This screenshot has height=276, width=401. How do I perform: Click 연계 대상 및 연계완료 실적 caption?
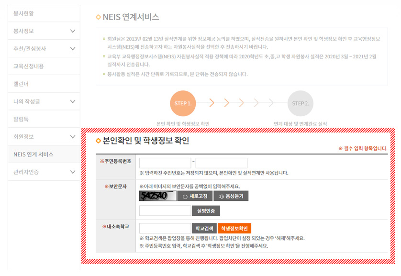click(301, 124)
